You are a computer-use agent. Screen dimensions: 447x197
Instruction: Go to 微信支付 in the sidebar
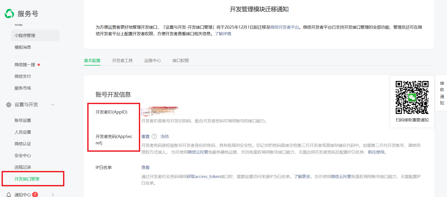tap(23, 76)
